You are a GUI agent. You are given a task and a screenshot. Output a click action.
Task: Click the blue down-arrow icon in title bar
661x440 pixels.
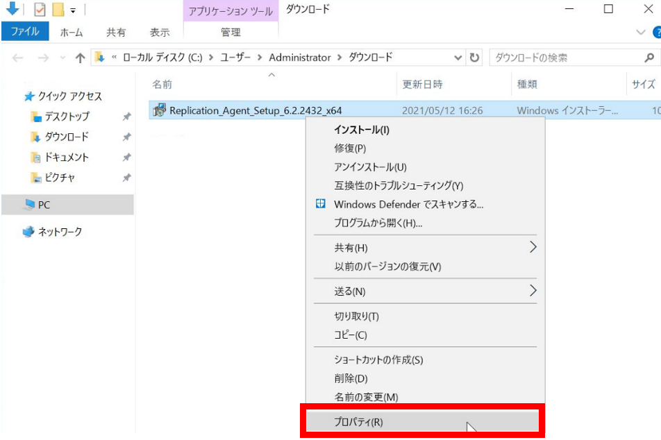12,8
